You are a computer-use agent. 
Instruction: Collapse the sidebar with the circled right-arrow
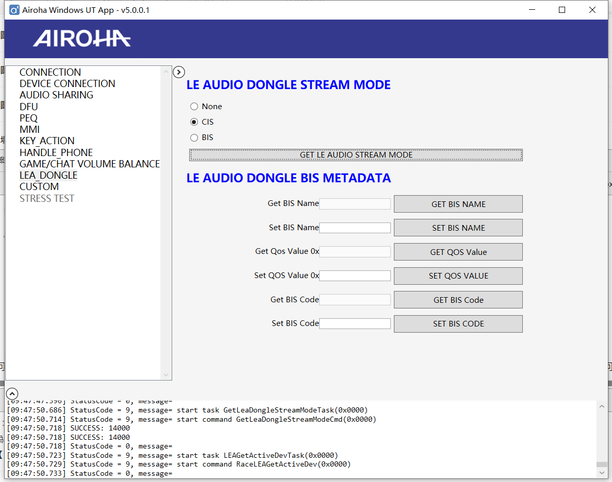(179, 72)
